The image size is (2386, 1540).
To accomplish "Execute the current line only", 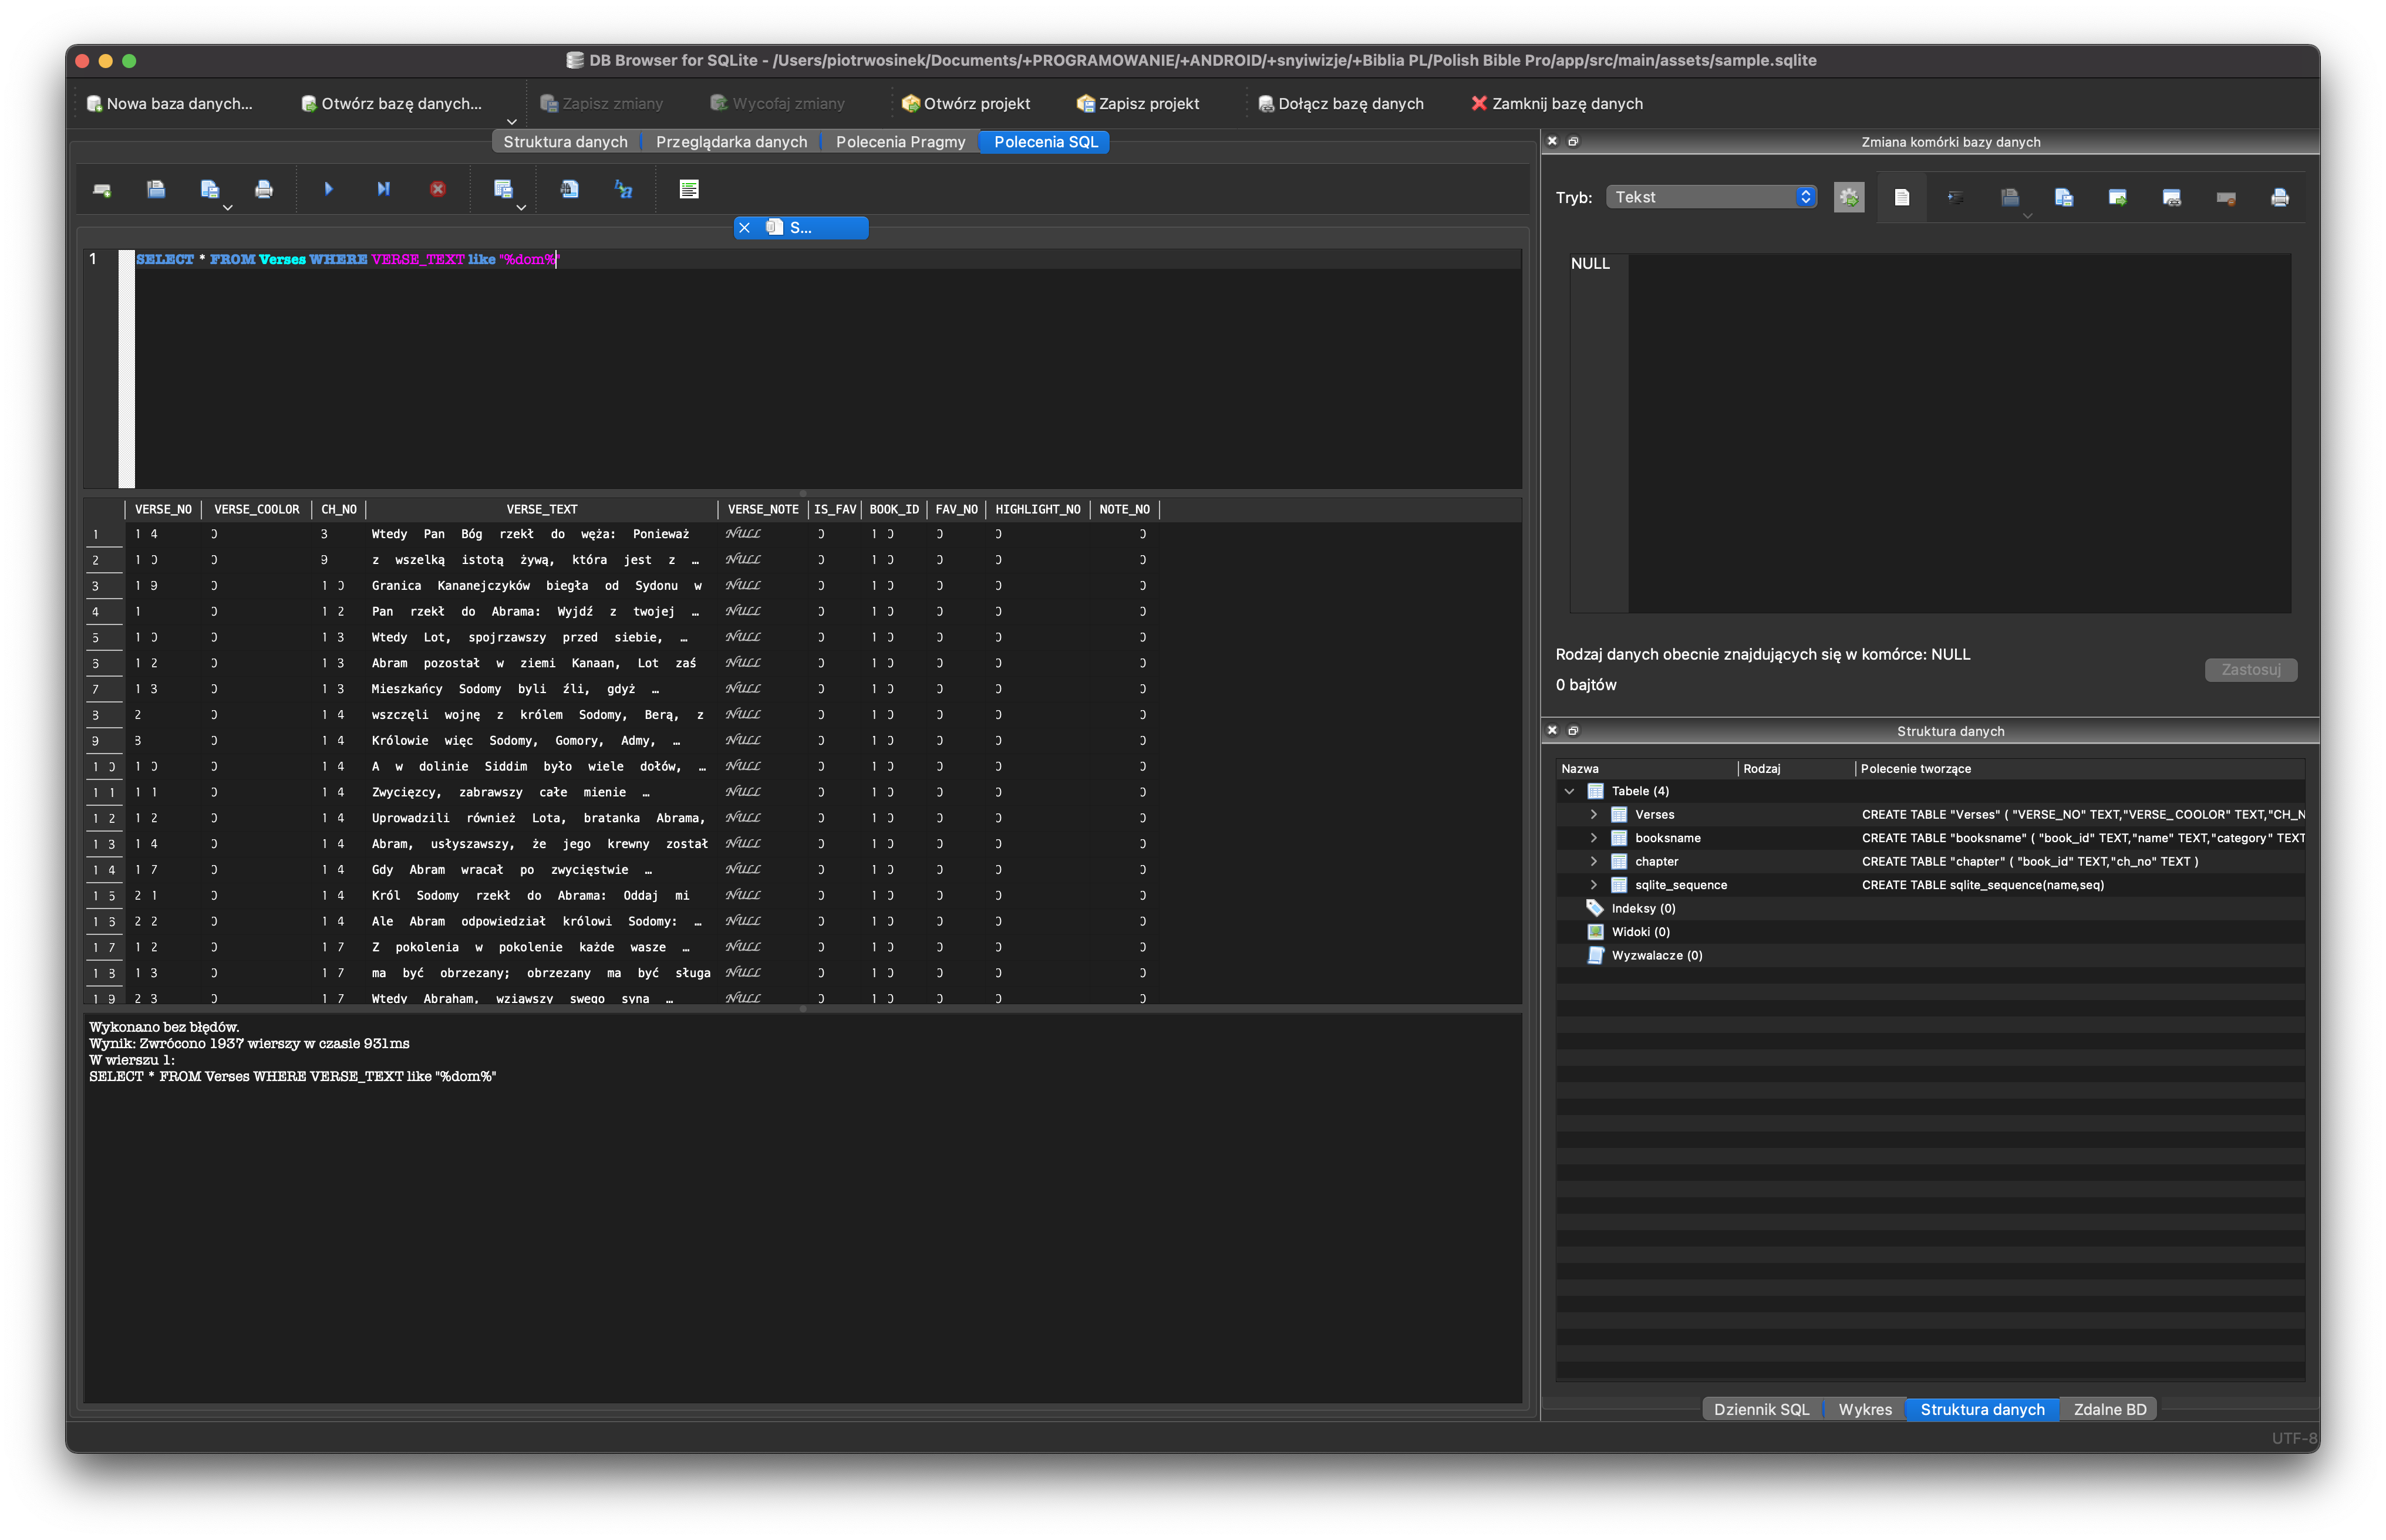I will click(x=384, y=189).
